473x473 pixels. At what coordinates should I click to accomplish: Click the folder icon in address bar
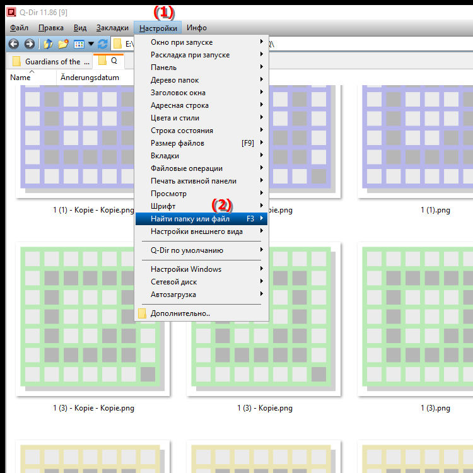click(x=118, y=44)
